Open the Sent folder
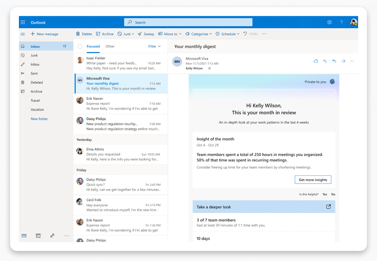The width and height of the screenshot is (377, 261). point(46,73)
